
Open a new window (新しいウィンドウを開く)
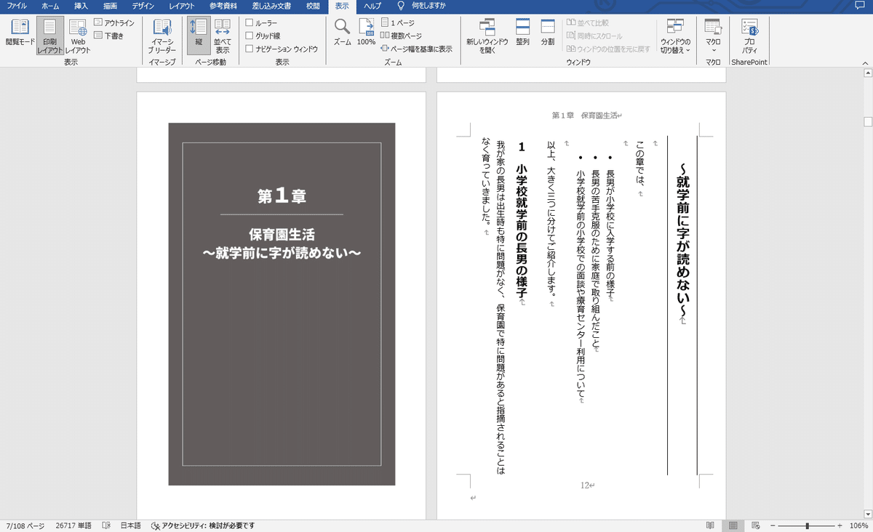click(x=487, y=36)
